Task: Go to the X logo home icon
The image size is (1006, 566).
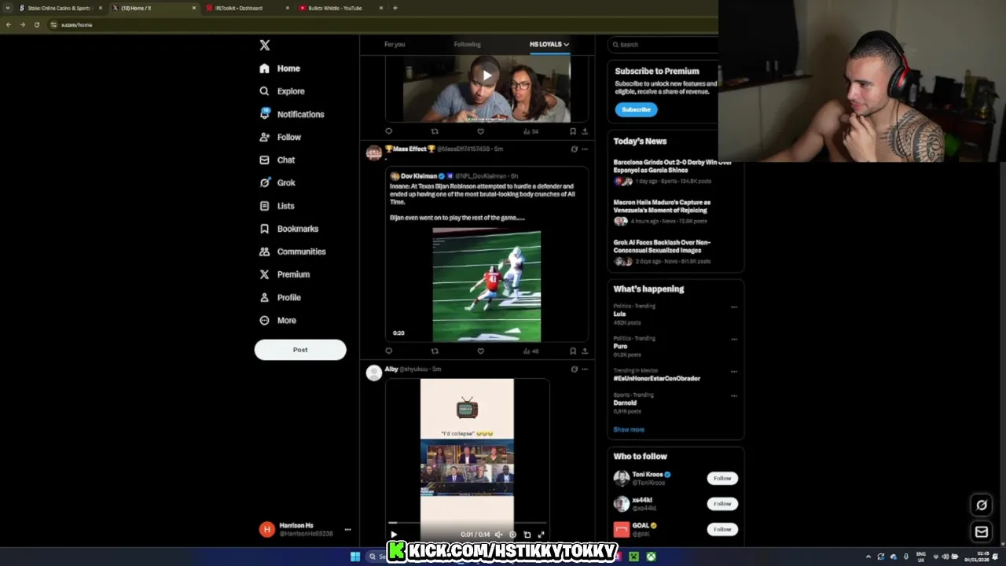Action: [265, 46]
